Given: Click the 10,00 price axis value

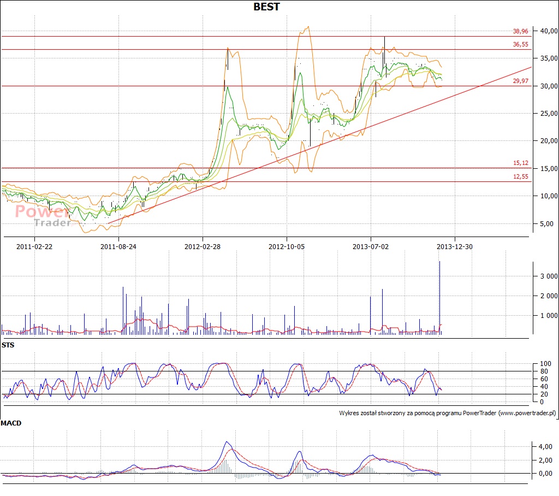Looking at the screenshot, I should pyautogui.click(x=549, y=196).
